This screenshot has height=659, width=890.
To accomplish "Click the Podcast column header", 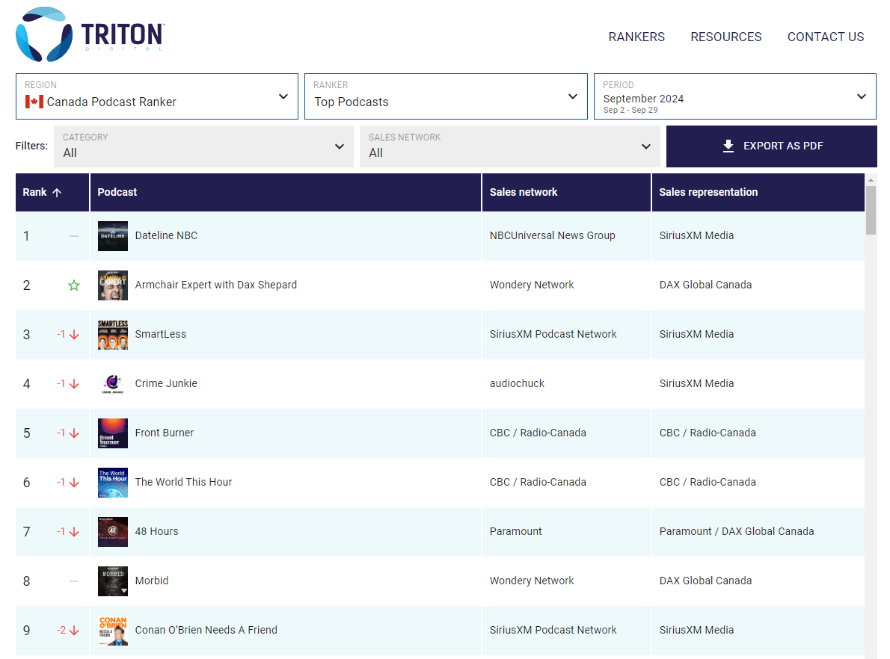I will (117, 192).
